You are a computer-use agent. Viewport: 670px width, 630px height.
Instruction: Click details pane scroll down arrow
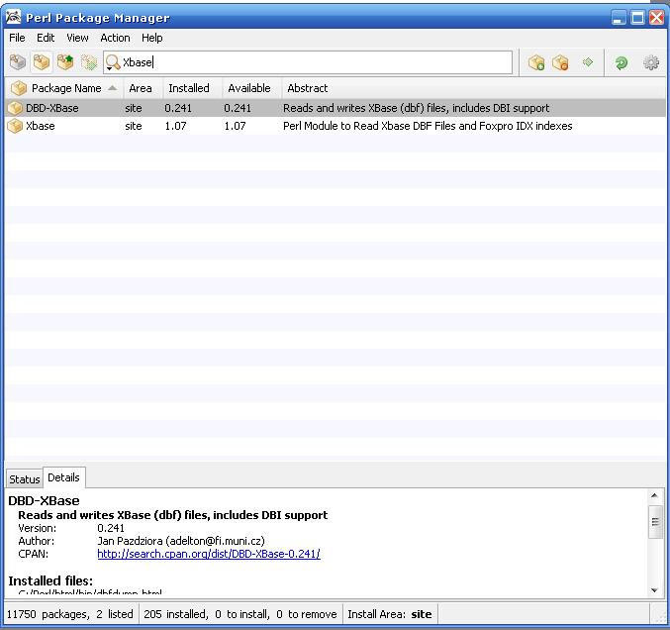(654, 590)
